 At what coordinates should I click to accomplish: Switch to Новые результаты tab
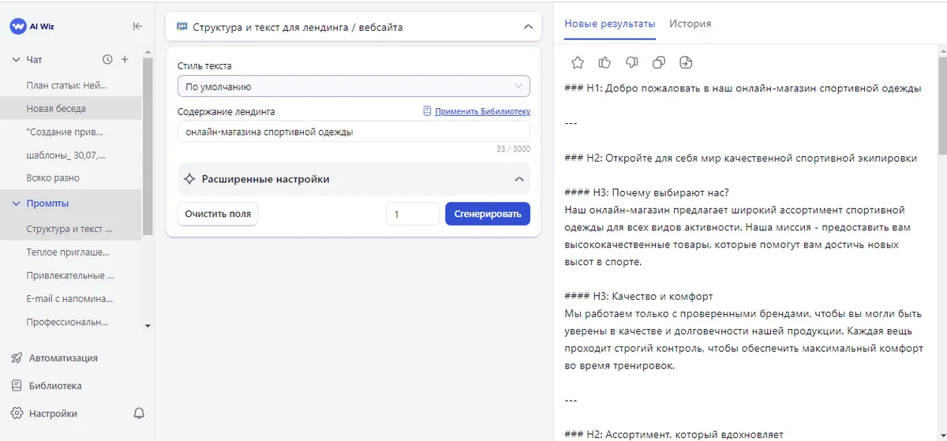(x=610, y=24)
